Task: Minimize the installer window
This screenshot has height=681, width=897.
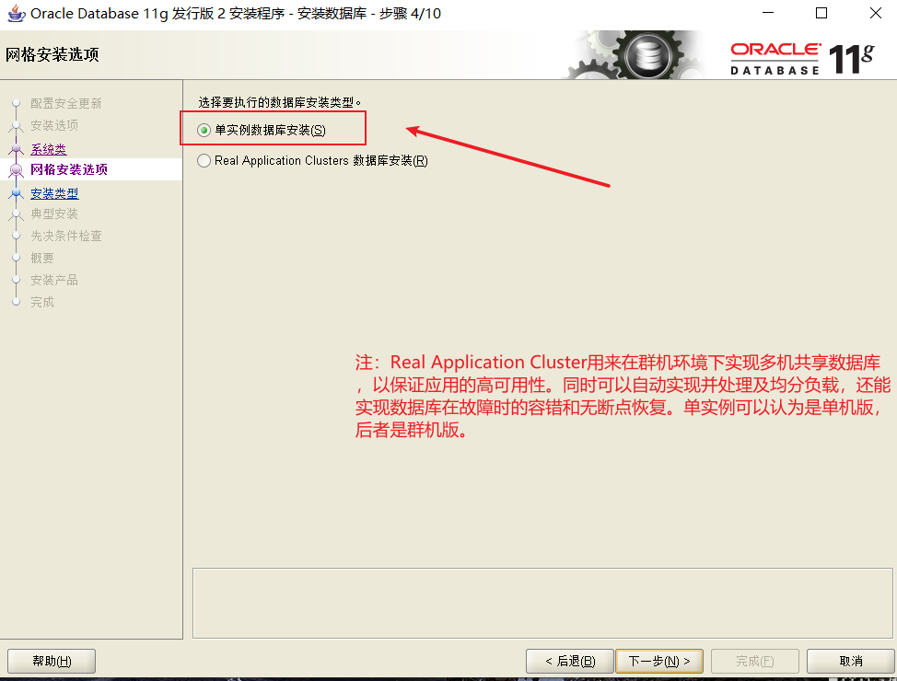Action: 768,13
